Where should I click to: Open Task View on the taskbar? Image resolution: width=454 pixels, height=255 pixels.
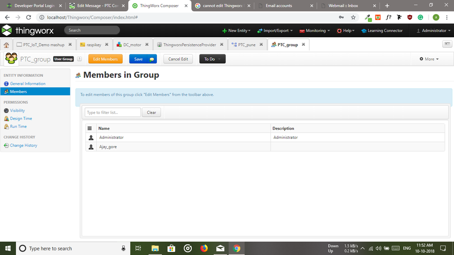[139, 248]
